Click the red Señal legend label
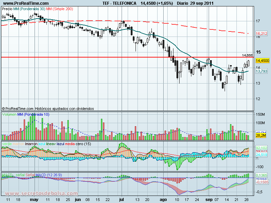 tap(30, 175)
